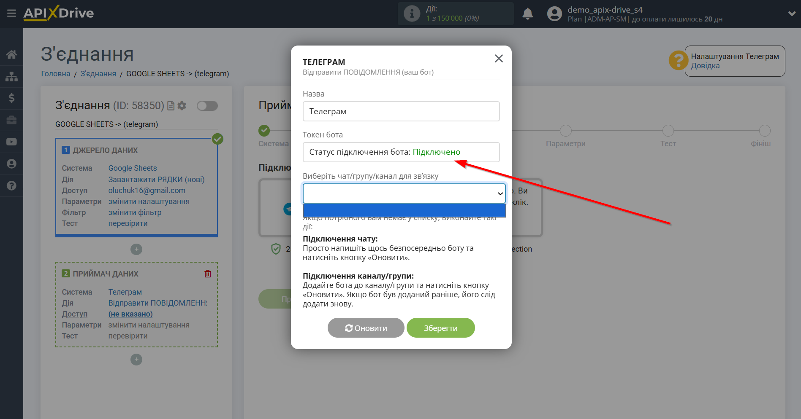
Task: Click the yellow help question mark icon
Action: point(678,60)
